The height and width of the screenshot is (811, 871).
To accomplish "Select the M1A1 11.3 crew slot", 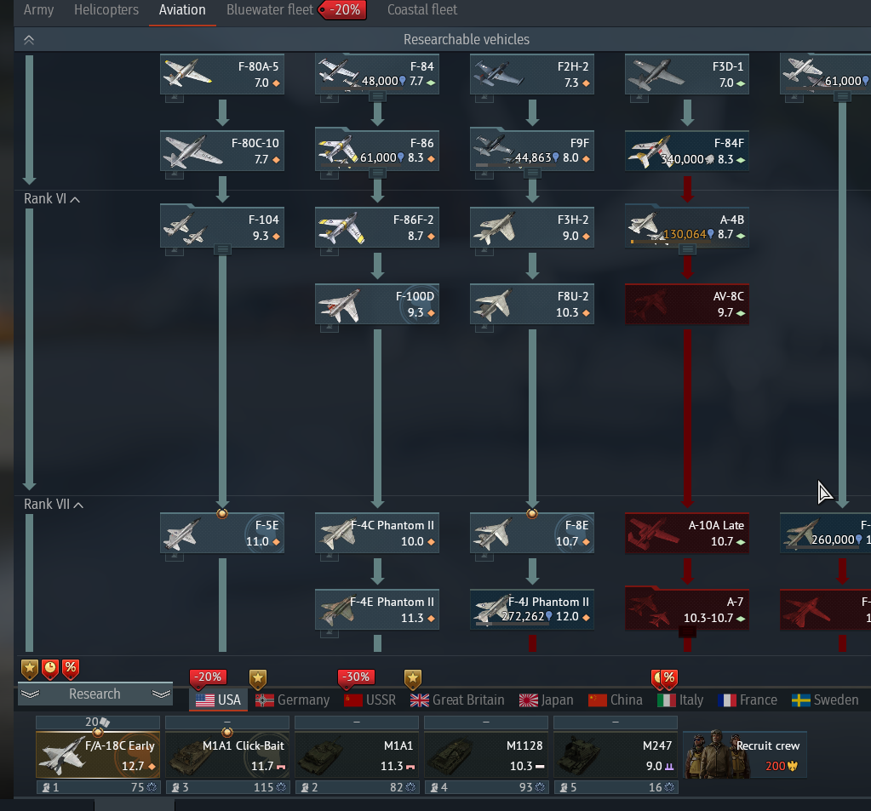I will 357,756.
